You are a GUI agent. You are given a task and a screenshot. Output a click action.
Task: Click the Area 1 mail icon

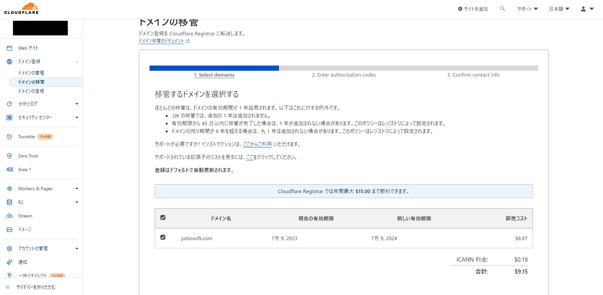pyautogui.click(x=9, y=170)
